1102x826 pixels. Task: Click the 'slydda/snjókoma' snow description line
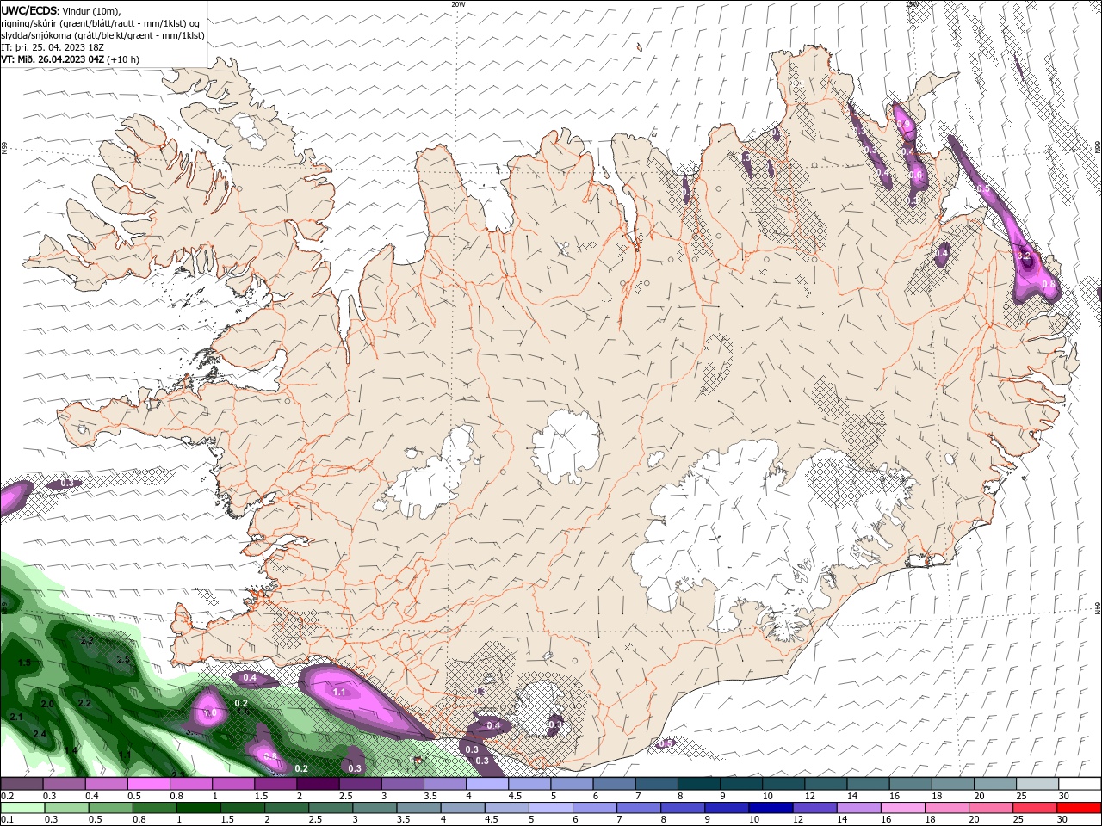tap(103, 35)
